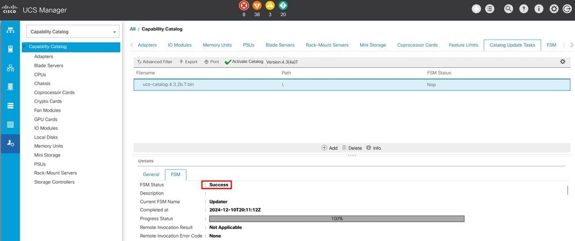Move the tab strip right with the arrow
Viewport: 575px width, 241px height.
pyautogui.click(x=572, y=45)
